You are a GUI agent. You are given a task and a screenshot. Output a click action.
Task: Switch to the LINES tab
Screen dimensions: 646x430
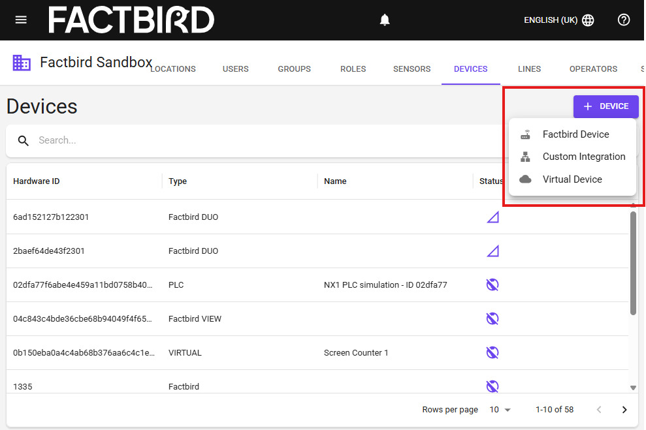coord(530,69)
